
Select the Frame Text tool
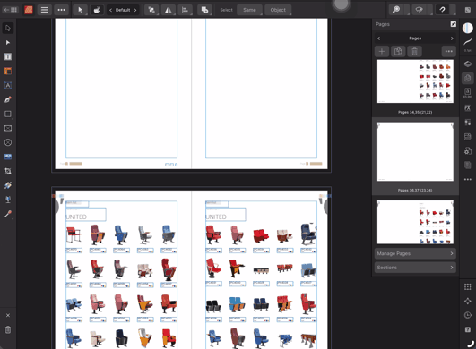pos(8,56)
